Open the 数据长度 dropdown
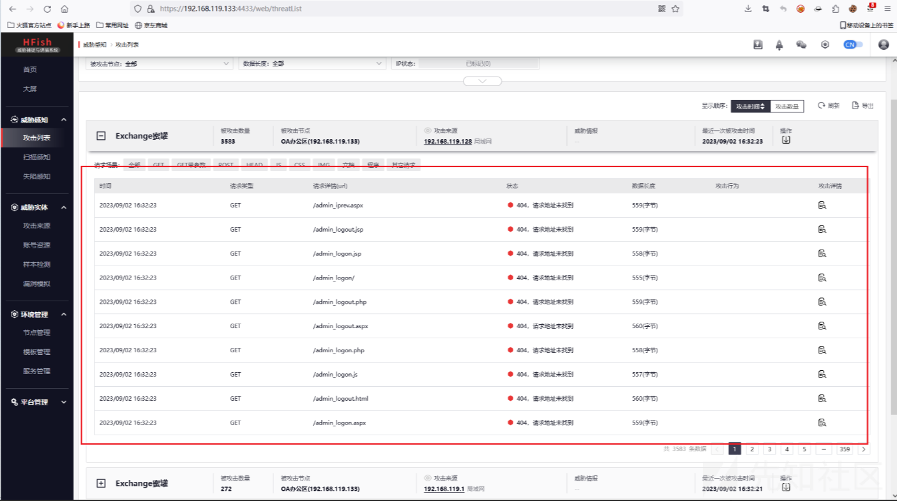The width and height of the screenshot is (897, 501). 313,64
